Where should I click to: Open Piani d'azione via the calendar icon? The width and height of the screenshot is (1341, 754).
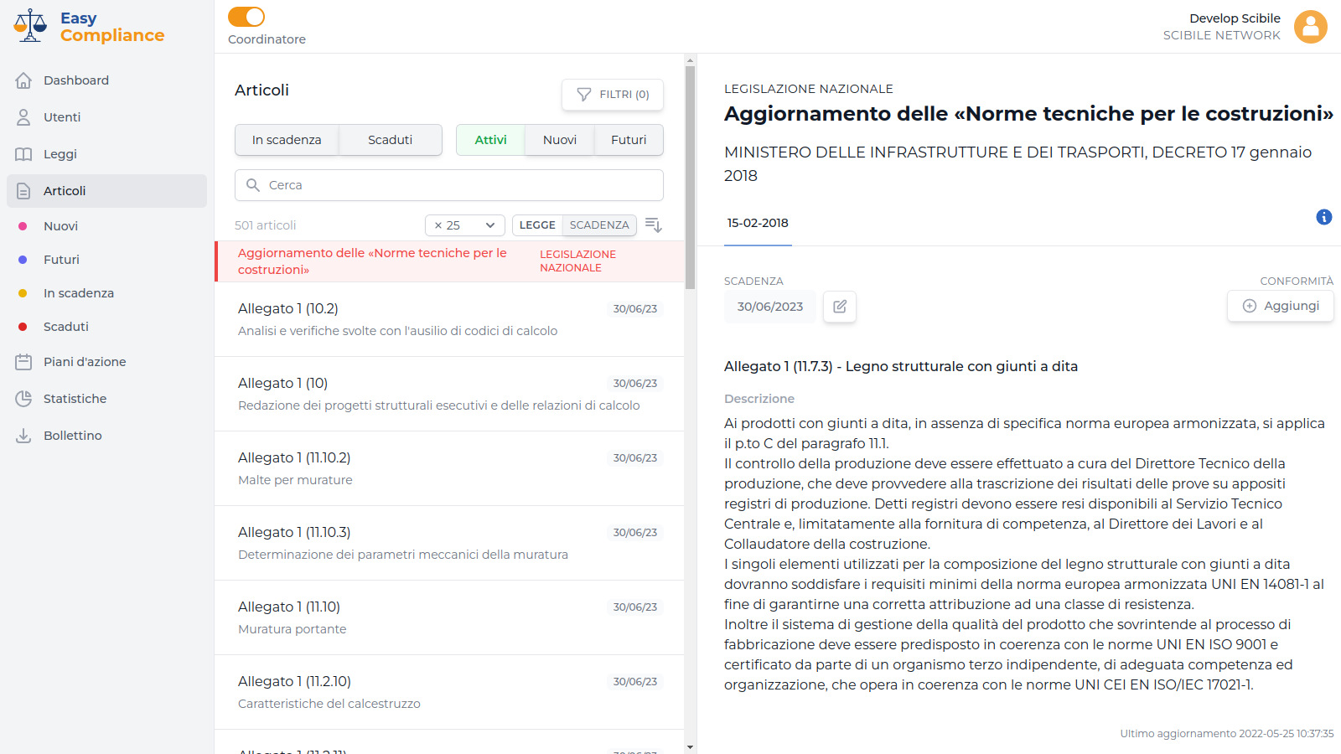coord(25,361)
